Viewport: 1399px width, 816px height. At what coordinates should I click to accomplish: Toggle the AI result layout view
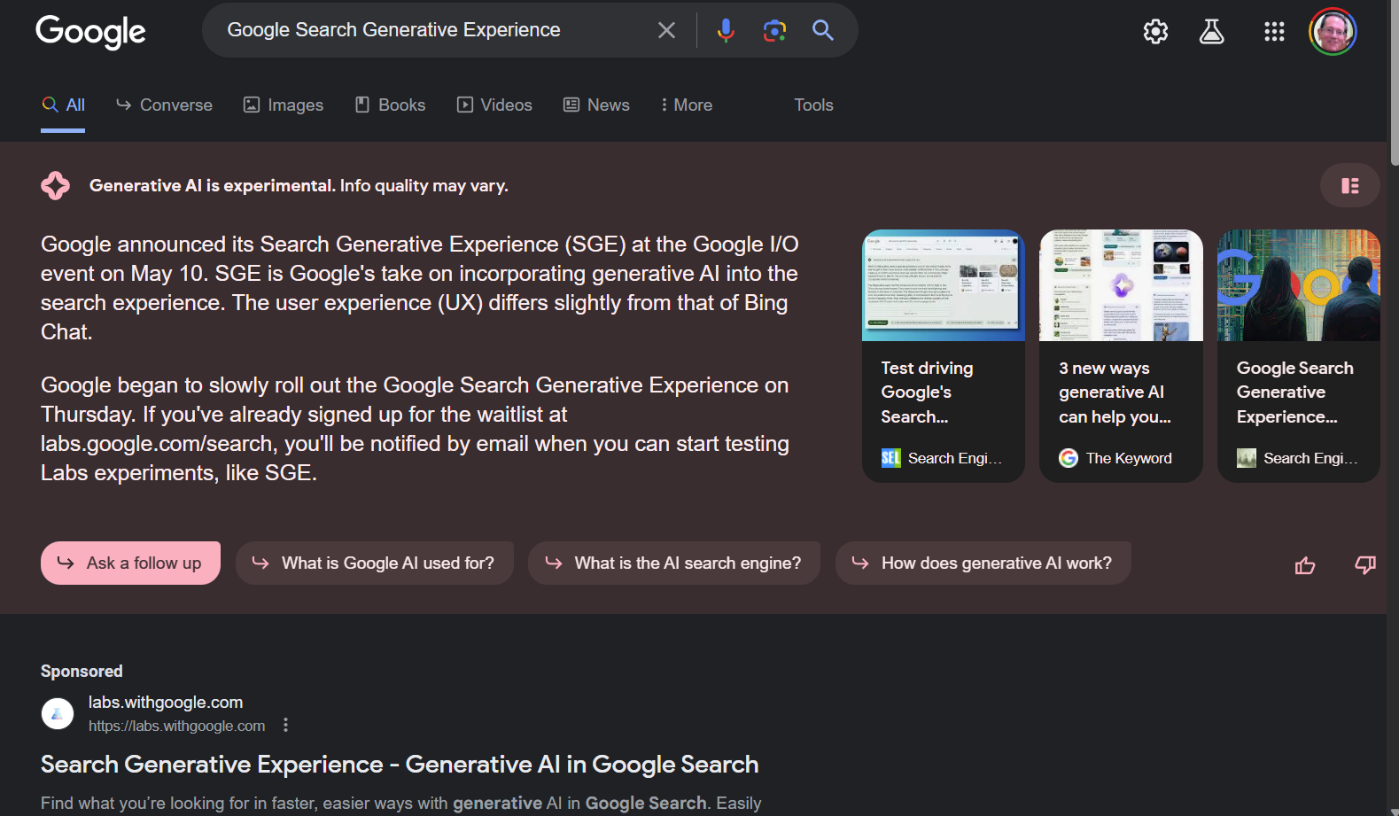[x=1349, y=185]
